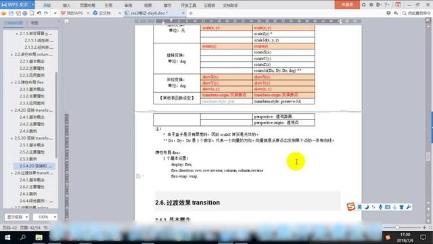Open the 章节 ribbon tab
Image resolution: width=433 pixels, height=244 pixels.
pyautogui.click(x=167, y=5)
